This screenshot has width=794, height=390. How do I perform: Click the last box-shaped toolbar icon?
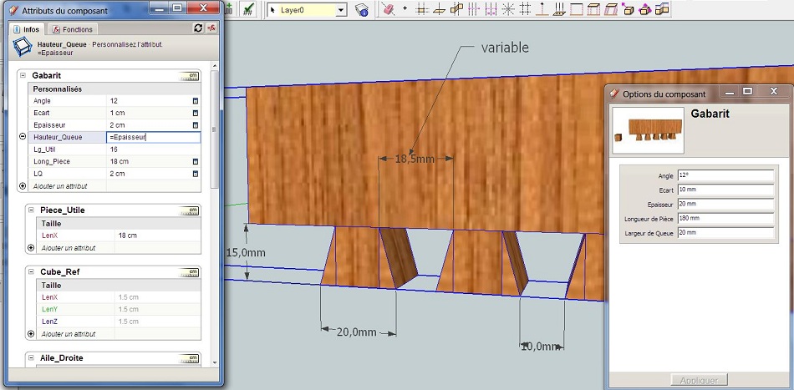click(x=662, y=9)
